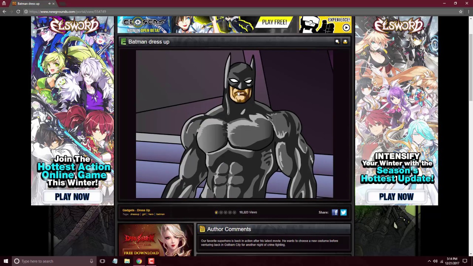Click the magnifier icon in game title bar
This screenshot has height=266, width=473.
(337, 42)
